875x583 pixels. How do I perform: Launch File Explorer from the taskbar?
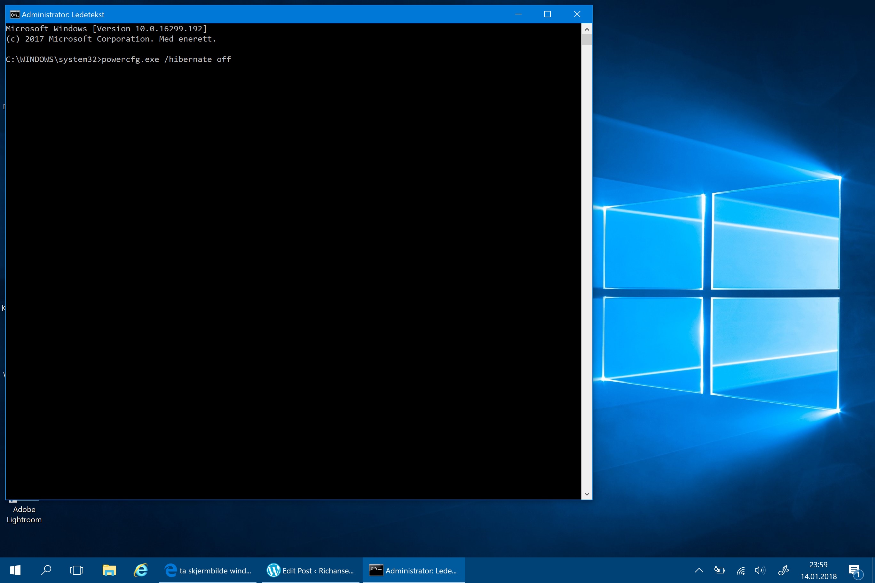click(x=109, y=570)
